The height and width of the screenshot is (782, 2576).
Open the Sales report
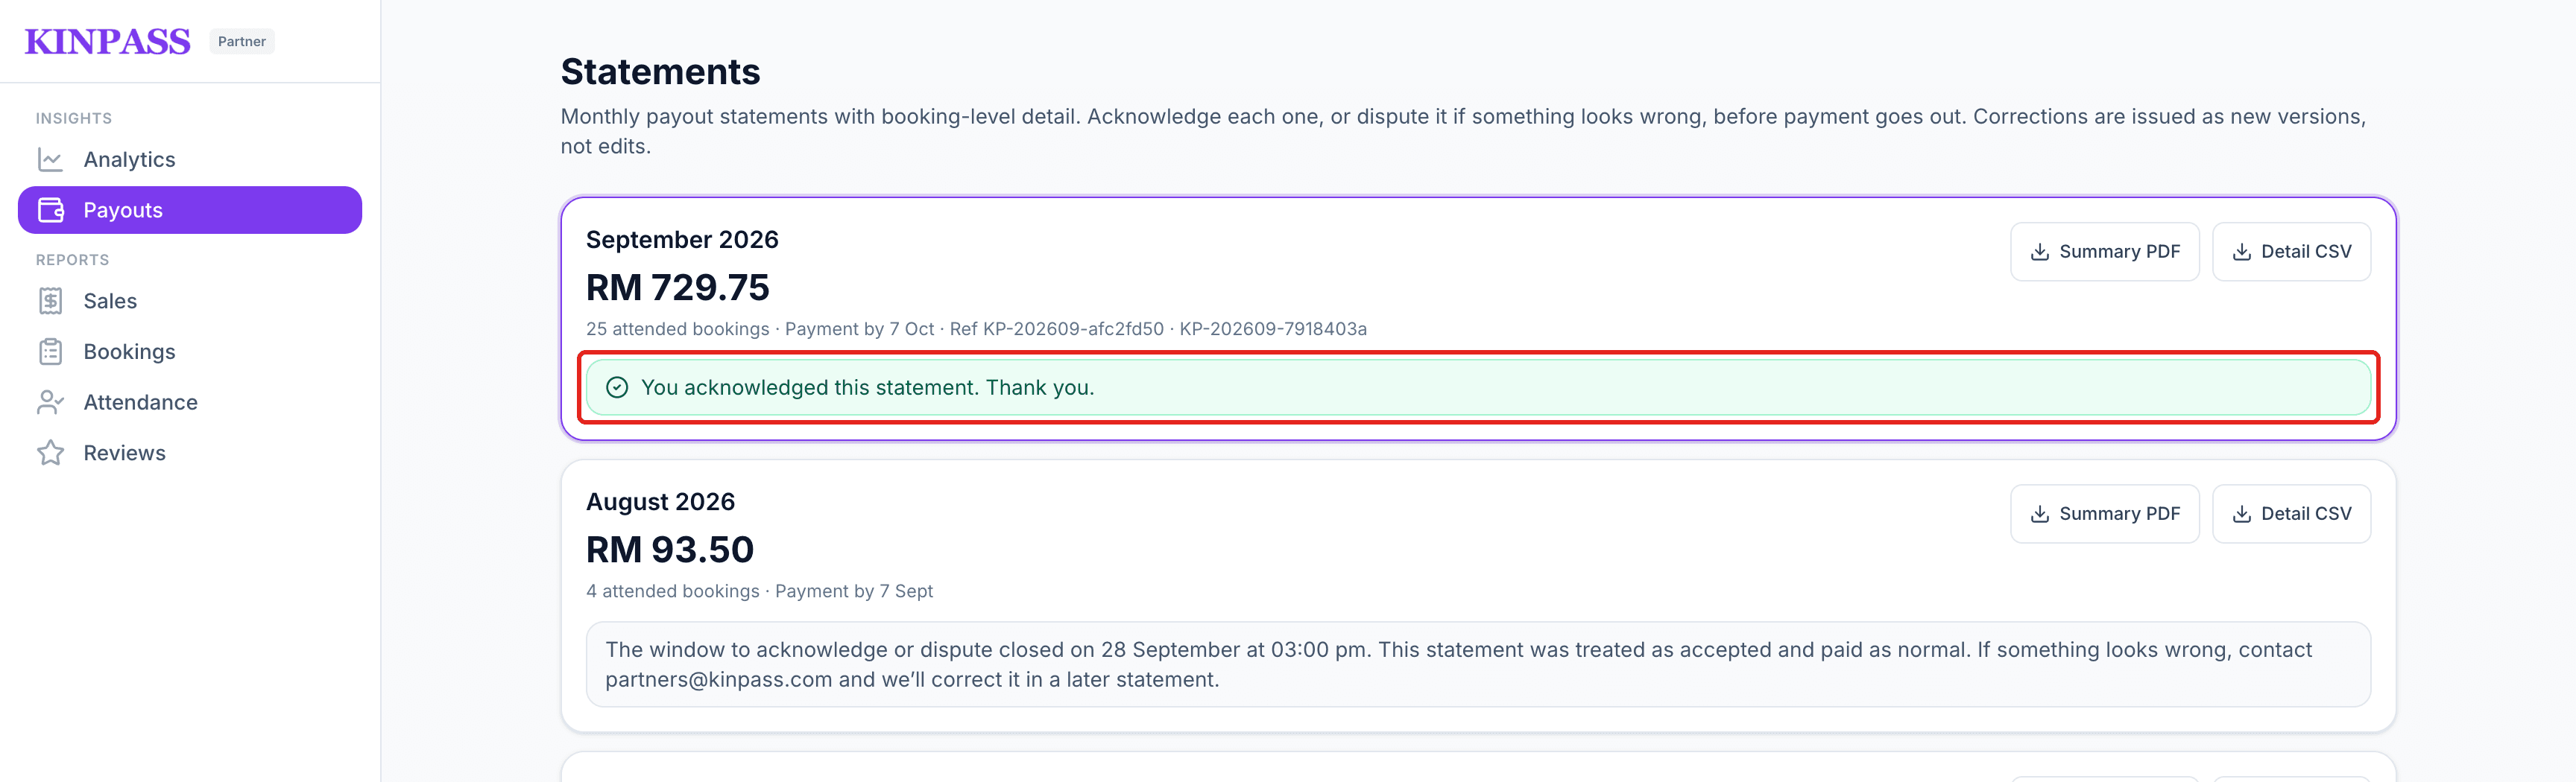[190, 301]
